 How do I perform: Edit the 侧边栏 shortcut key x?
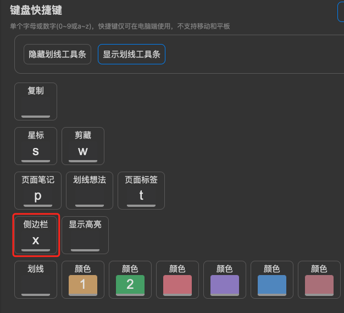pyautogui.click(x=36, y=241)
